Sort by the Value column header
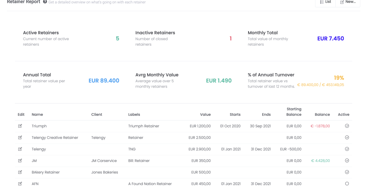The height and width of the screenshot is (193, 368). point(205,115)
